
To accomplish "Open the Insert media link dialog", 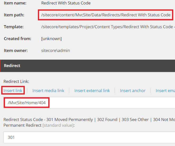I will pos(48,91).
